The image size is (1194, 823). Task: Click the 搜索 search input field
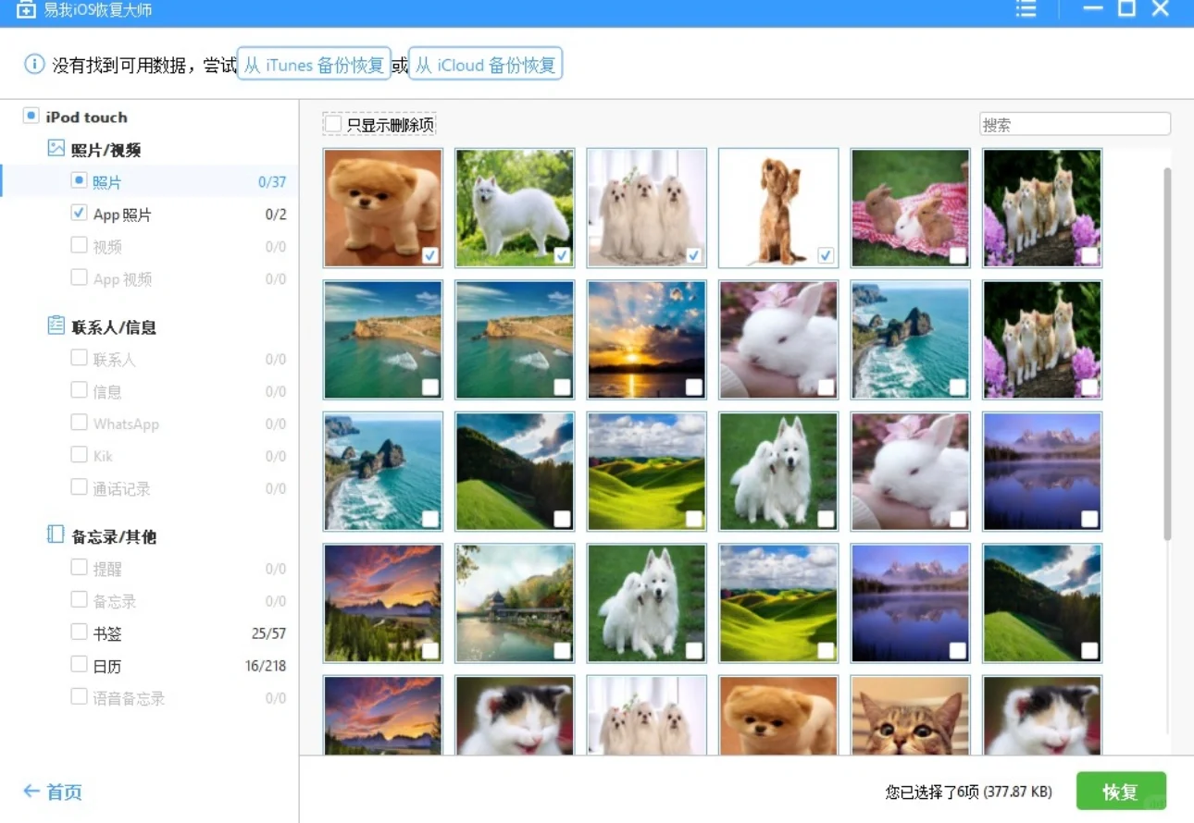[x=1074, y=122]
